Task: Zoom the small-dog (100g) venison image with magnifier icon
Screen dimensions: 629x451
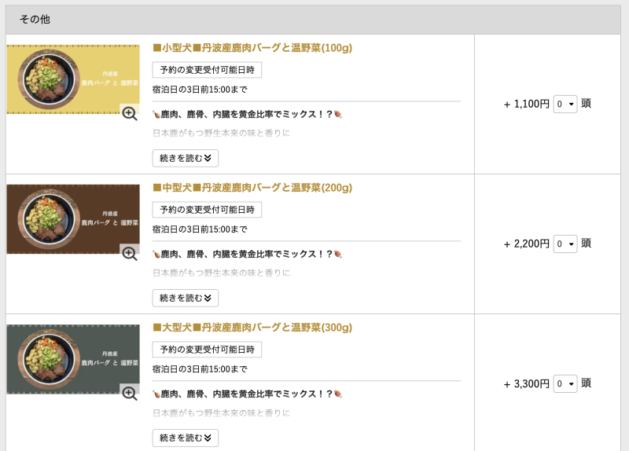Action: [130, 114]
